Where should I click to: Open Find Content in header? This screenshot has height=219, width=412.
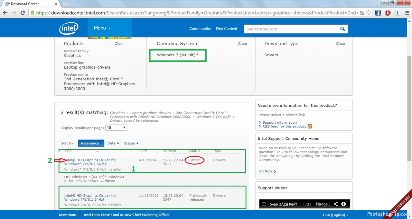coord(227,29)
